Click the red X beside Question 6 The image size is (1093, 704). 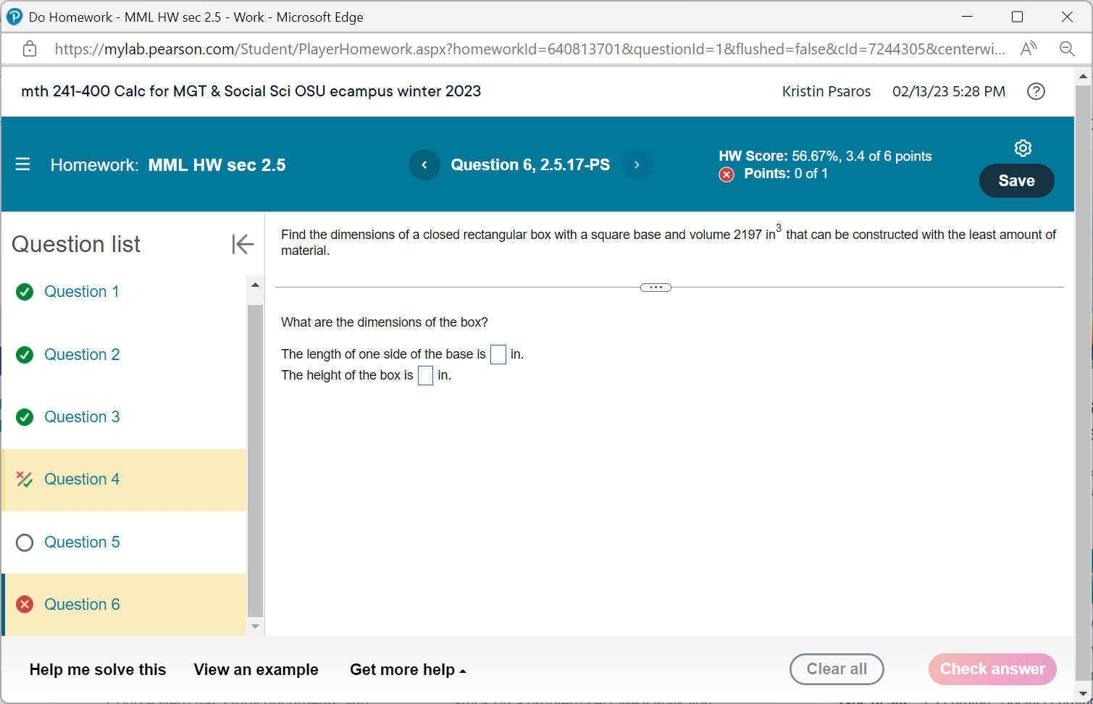(x=24, y=604)
